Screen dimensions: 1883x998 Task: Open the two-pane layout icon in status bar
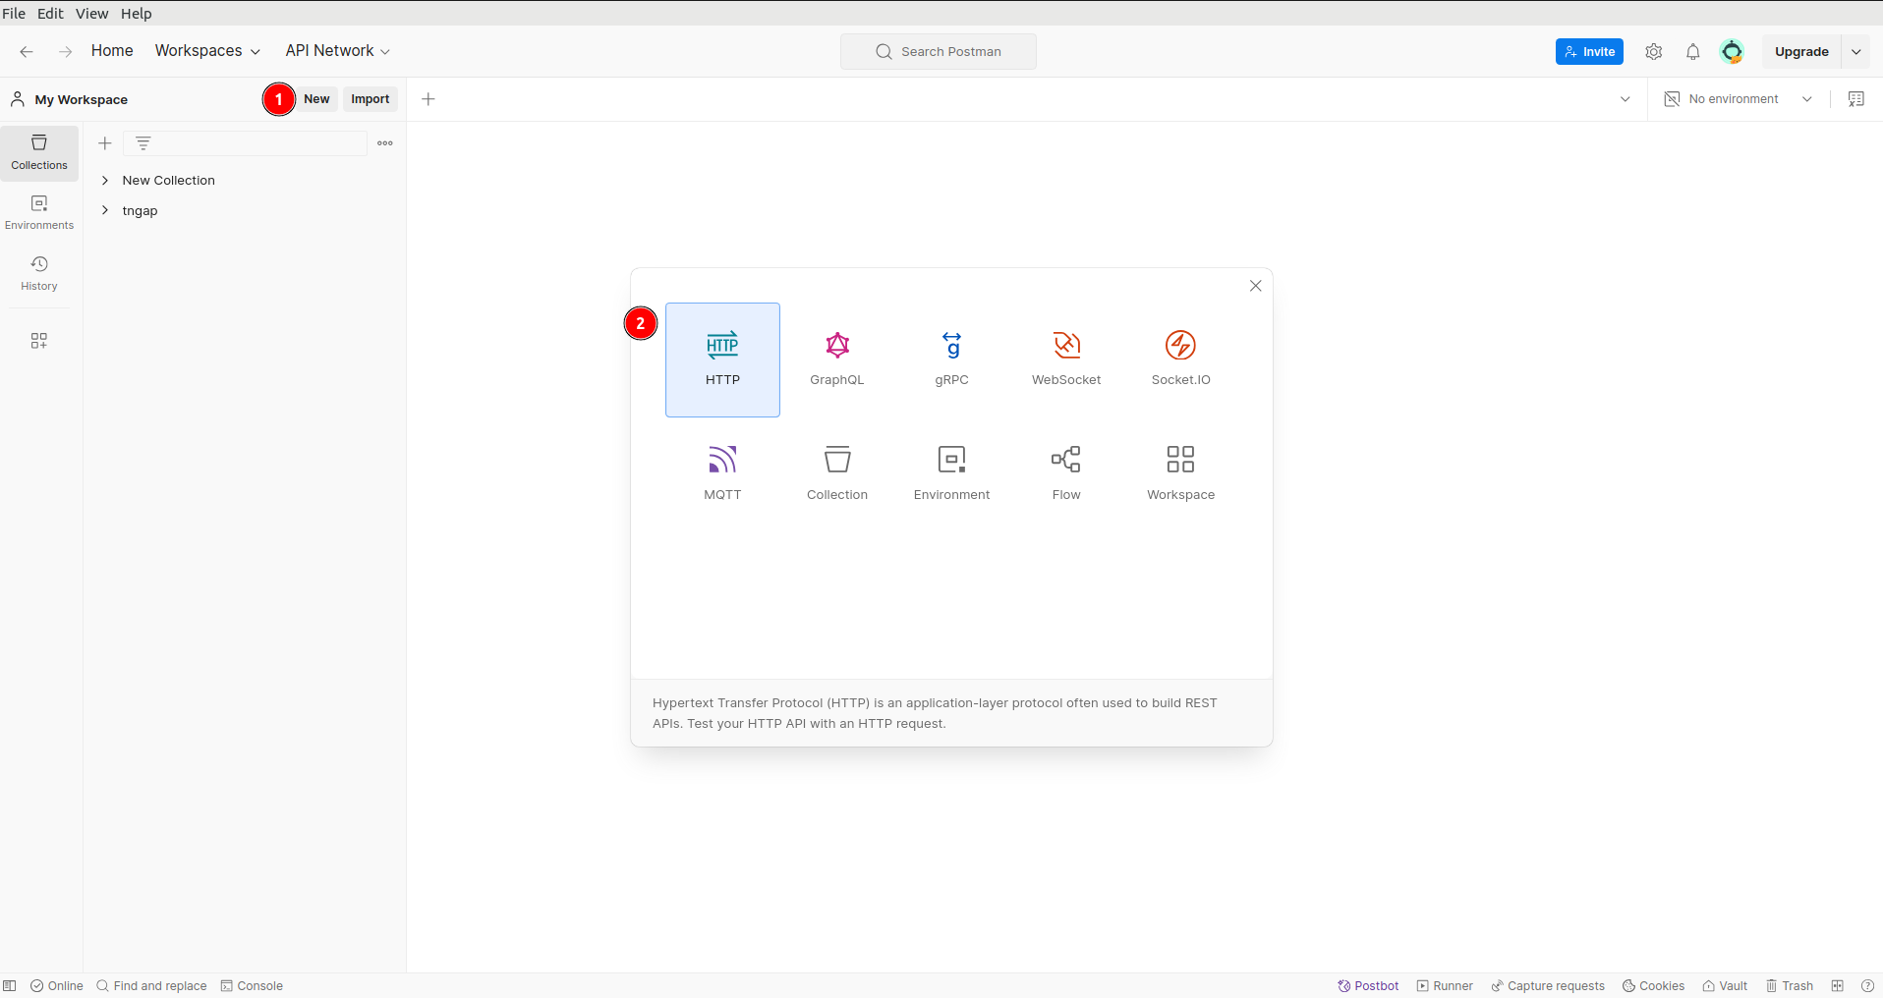point(1837,986)
